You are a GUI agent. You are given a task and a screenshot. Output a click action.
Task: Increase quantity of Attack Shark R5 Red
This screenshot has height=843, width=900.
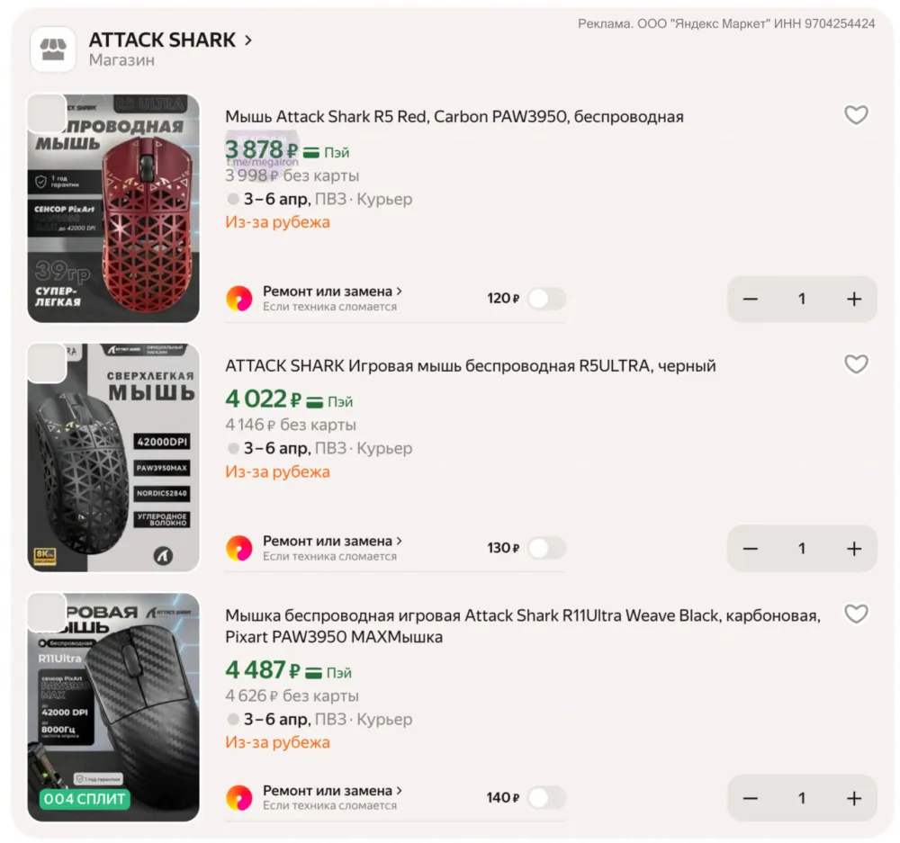(854, 300)
